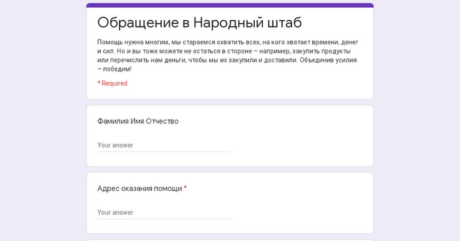
Task: Click the description paragraph starting 'Помощь нужна многим'
Action: coord(228,55)
